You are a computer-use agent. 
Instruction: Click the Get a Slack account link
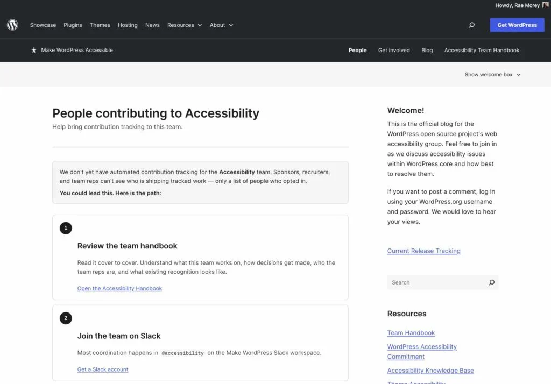click(x=103, y=369)
